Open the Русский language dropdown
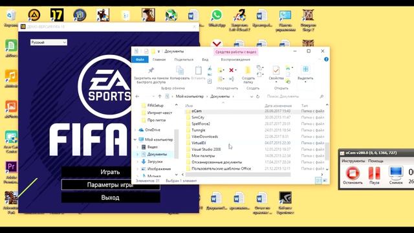414x233 pixels. click(x=49, y=42)
